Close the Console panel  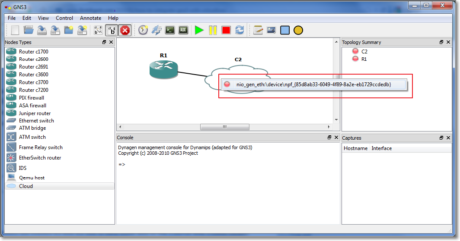point(336,138)
